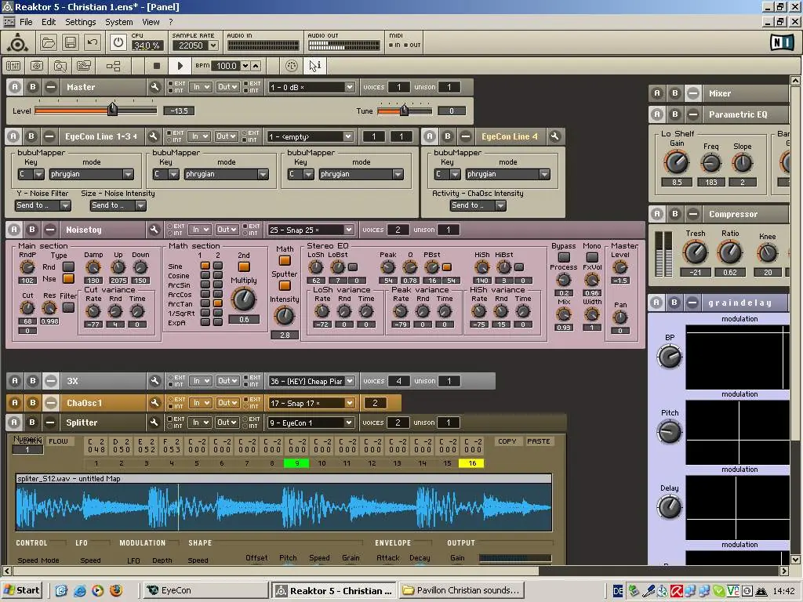Click the browser magnifier icon

tap(60, 66)
